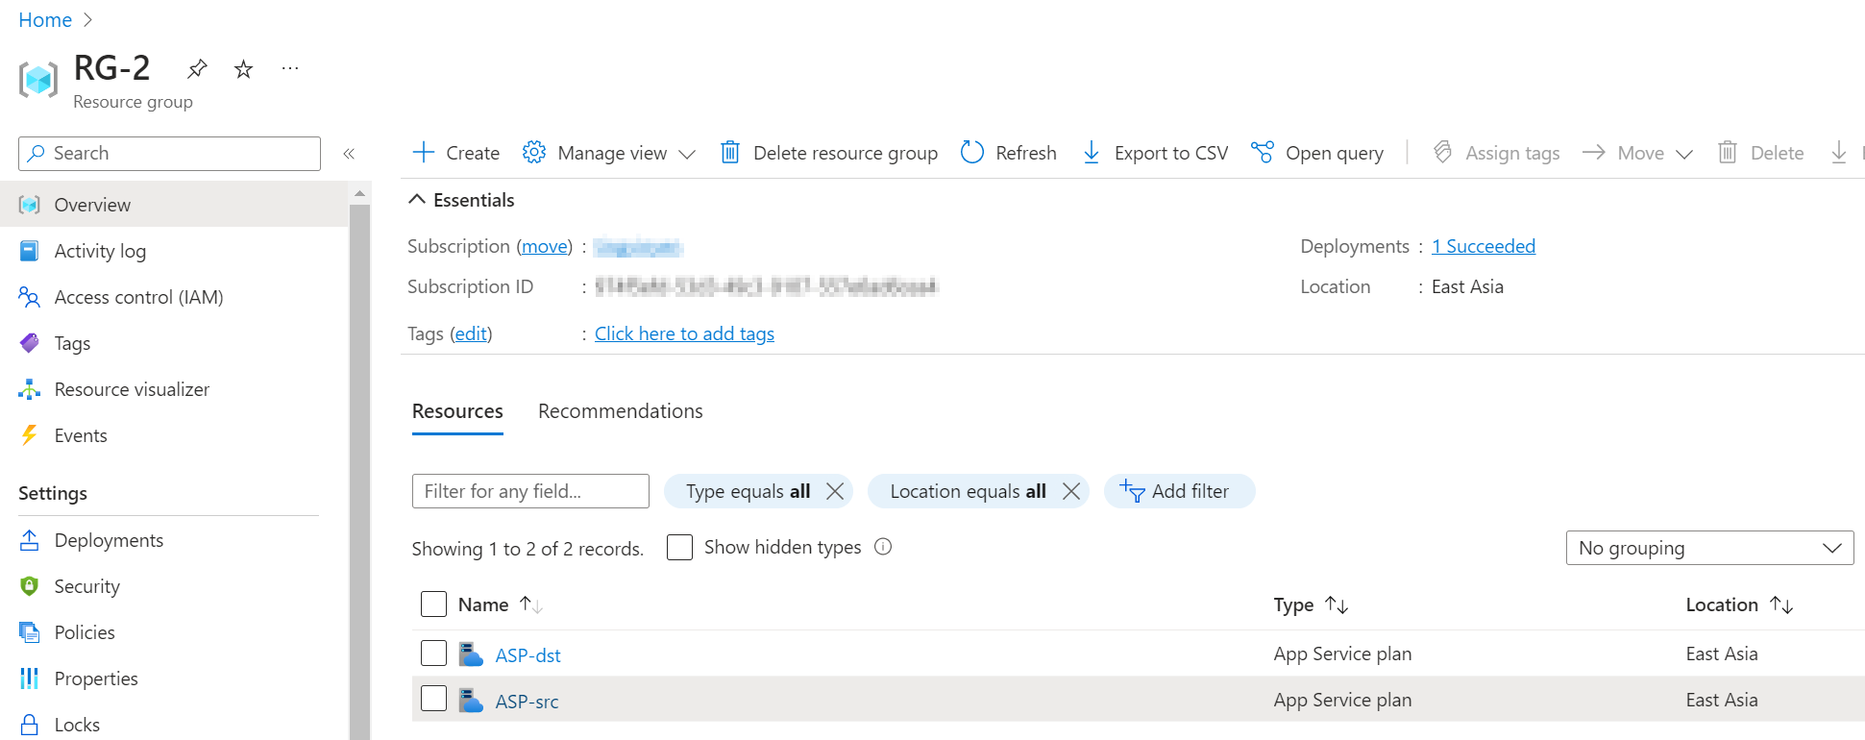Click the info icon beside Show hidden types
Image resolution: width=1865 pixels, height=740 pixels.
pyautogui.click(x=883, y=547)
